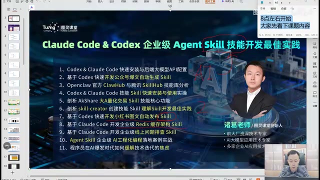
Task: Switch to the 插入 ribbon tab
Action: click(x=100, y=1)
